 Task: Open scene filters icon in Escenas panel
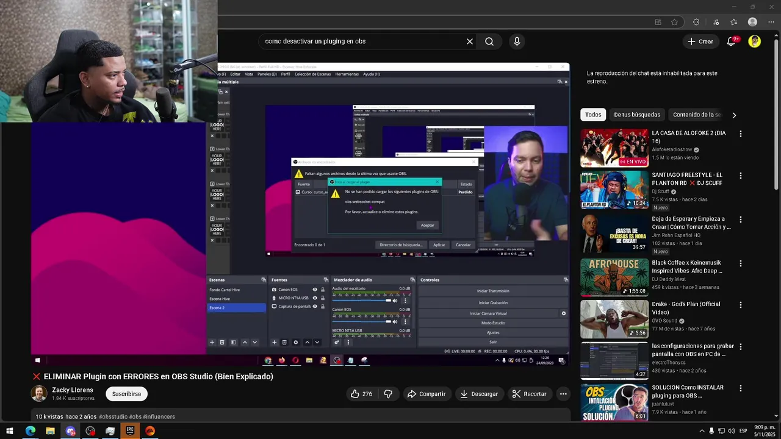(x=233, y=342)
